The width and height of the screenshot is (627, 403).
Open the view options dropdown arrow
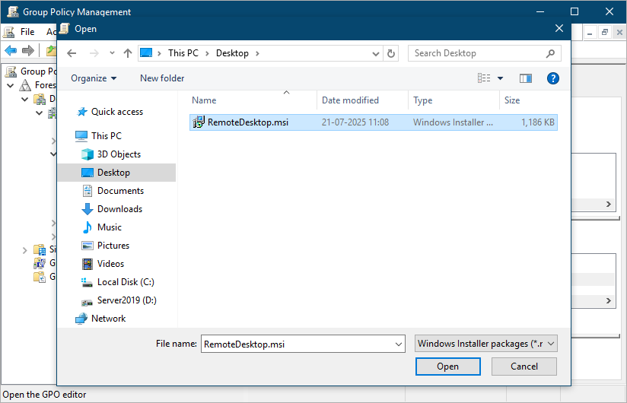coord(501,78)
